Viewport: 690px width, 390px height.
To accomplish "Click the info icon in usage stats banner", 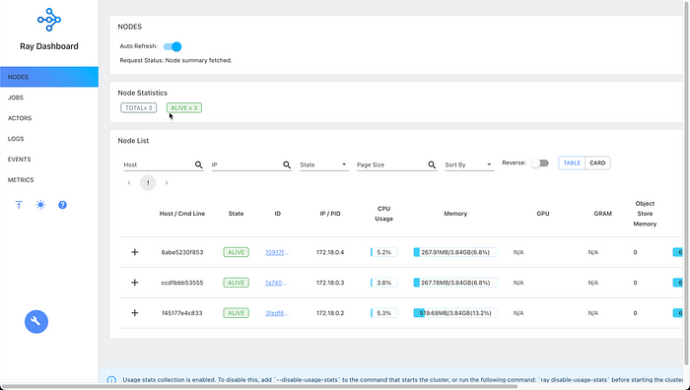I will [x=111, y=380].
